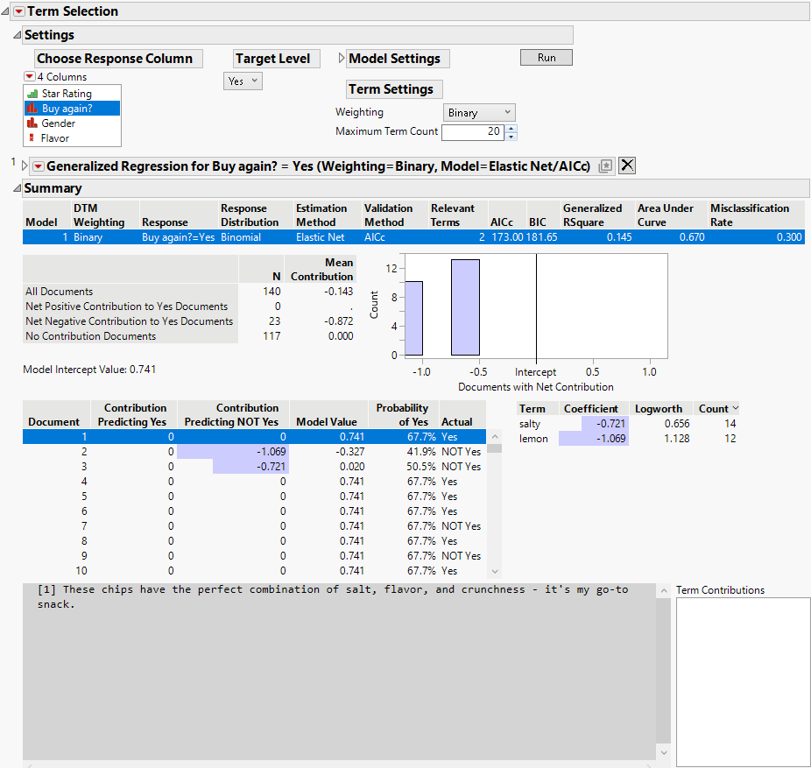Select the Star Rating column

click(67, 94)
